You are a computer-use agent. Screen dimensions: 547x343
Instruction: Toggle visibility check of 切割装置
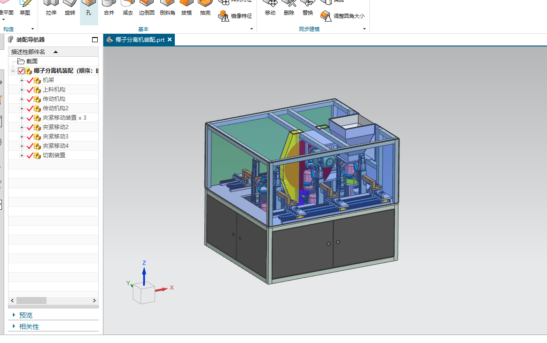point(30,155)
